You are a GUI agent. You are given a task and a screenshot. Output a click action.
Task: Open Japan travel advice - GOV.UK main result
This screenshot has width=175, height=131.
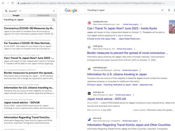pyautogui.click(x=107, y=99)
